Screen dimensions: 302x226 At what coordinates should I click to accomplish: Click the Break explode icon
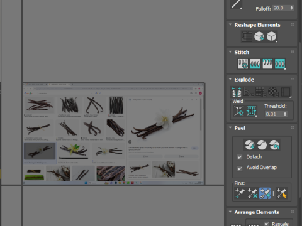click(237, 92)
